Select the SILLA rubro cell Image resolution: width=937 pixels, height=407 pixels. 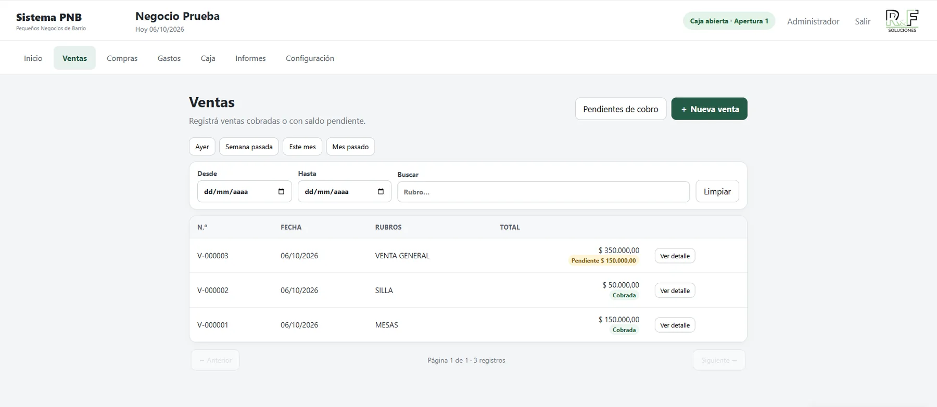point(384,291)
